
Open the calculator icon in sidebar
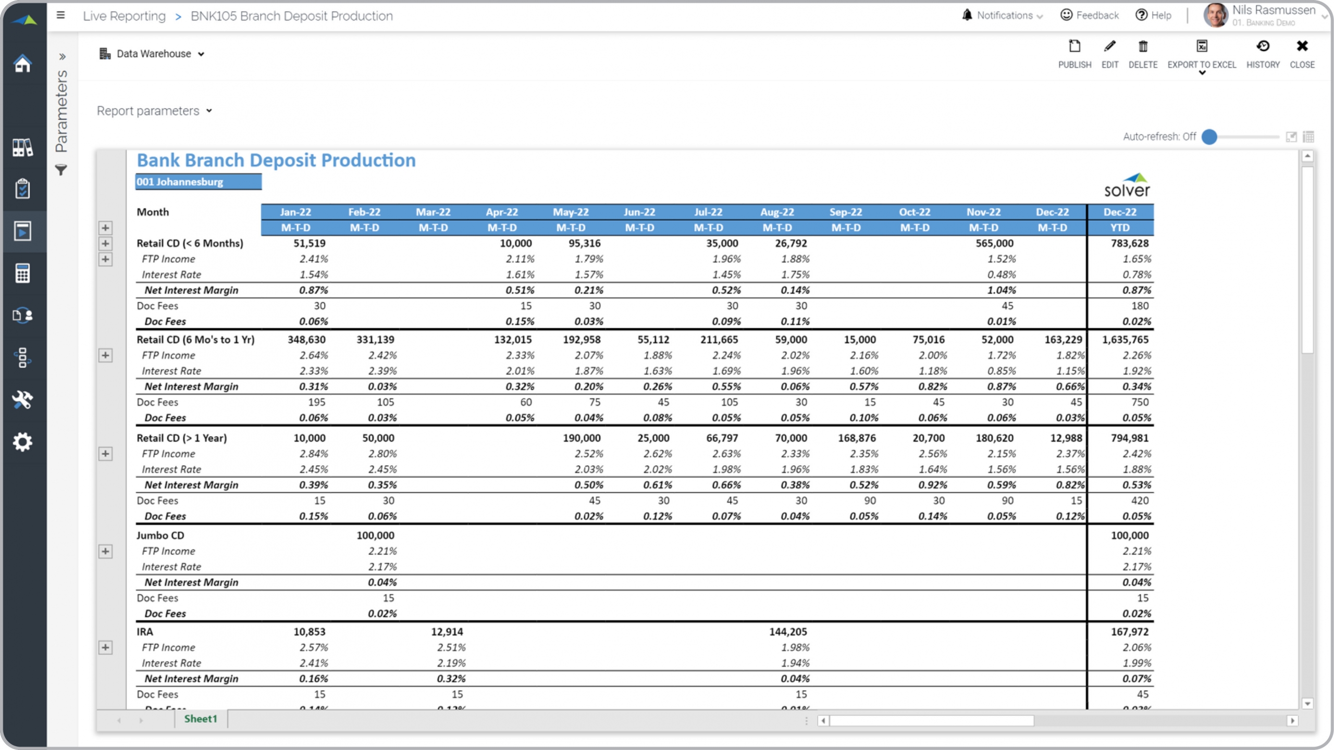coord(22,273)
